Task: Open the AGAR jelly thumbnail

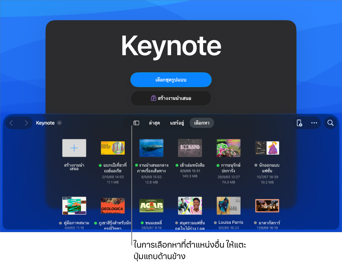Action: 151,206
